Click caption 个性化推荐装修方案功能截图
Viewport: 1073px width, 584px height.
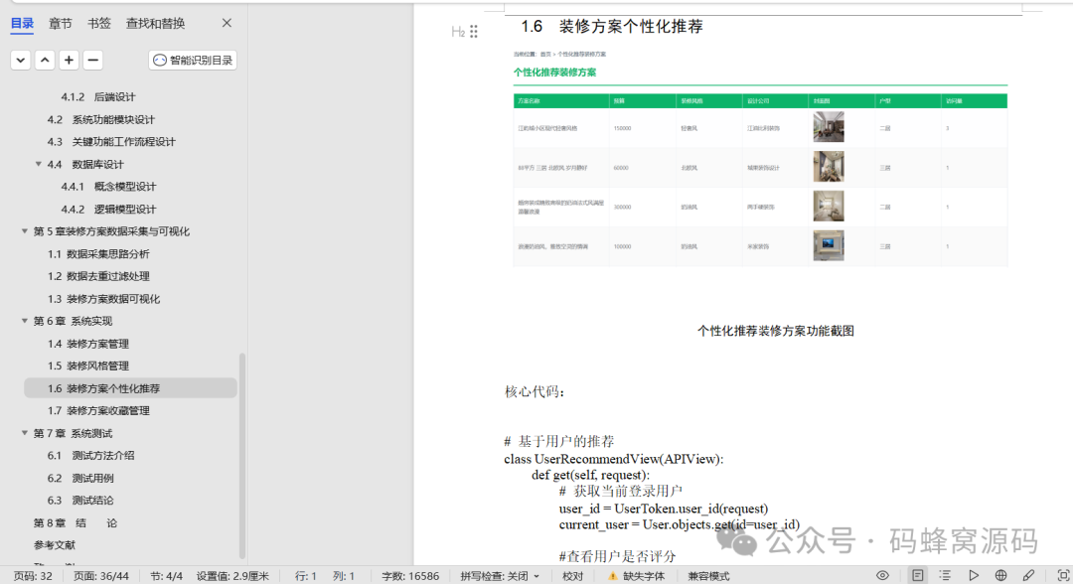775,331
